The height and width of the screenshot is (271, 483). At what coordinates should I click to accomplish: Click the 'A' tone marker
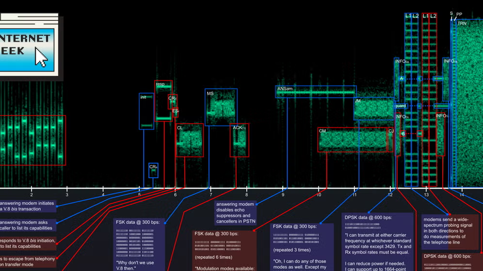pyautogui.click(x=402, y=78)
